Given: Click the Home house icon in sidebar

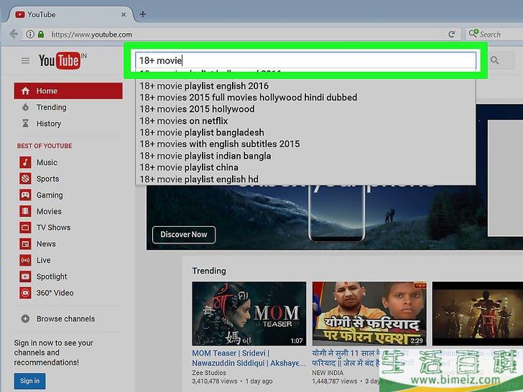Looking at the screenshot, I should (25, 90).
